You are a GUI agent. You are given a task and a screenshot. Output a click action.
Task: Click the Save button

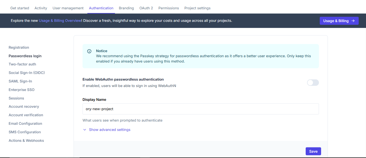[x=313, y=151]
